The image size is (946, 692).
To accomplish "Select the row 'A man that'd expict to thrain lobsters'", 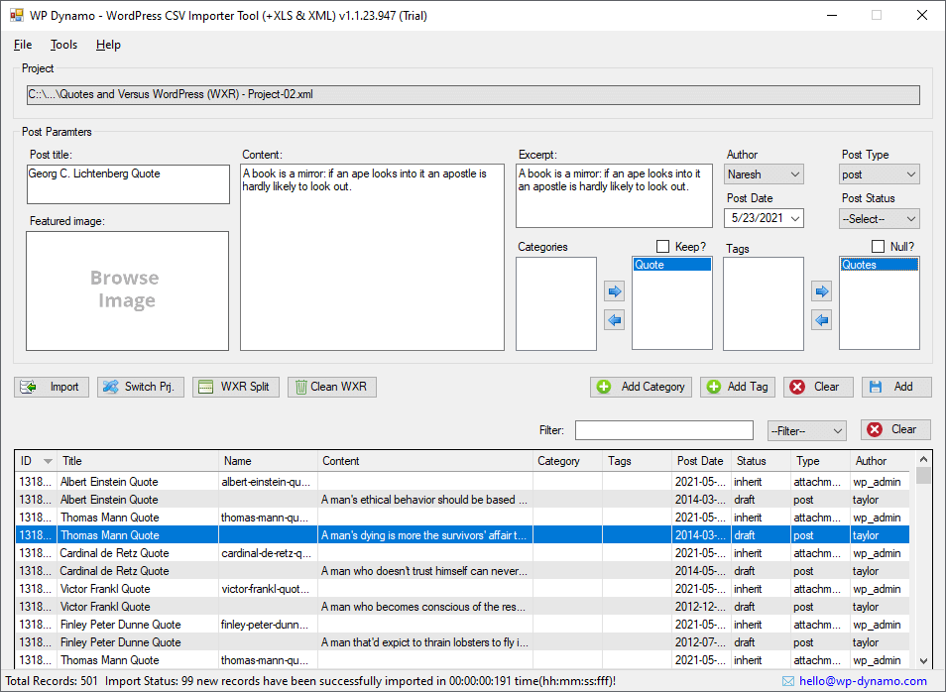I will tap(462, 641).
